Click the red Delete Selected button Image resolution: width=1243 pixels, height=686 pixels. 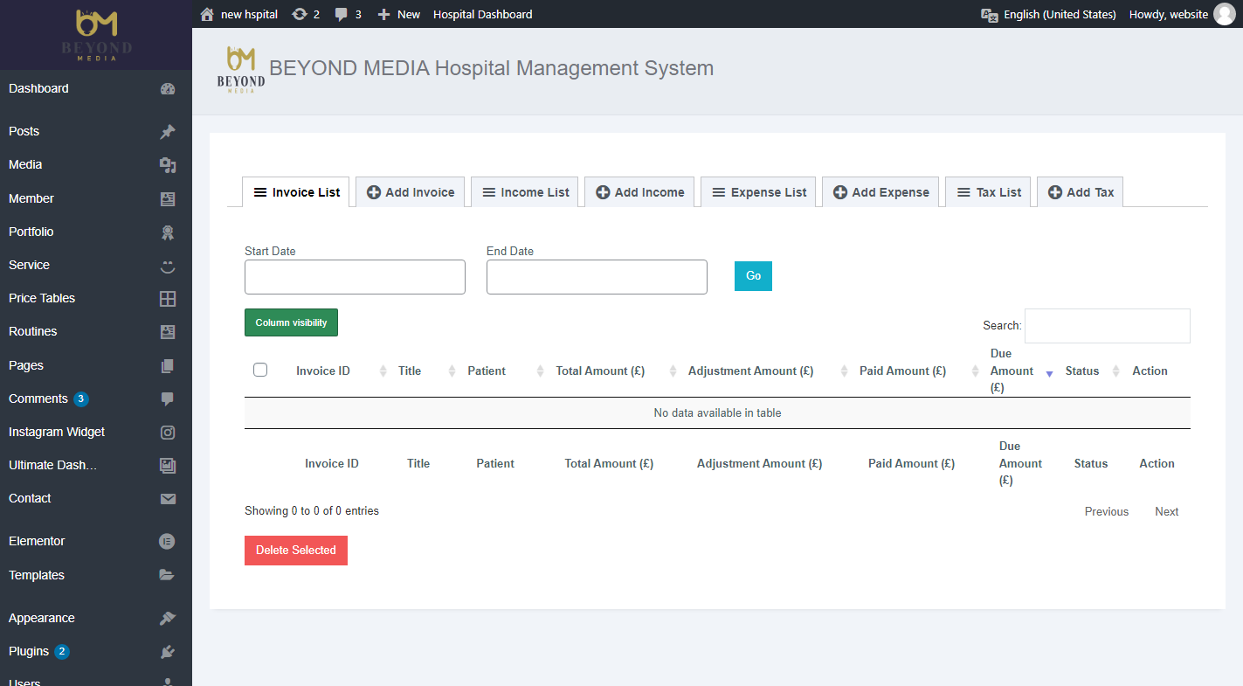click(x=296, y=551)
